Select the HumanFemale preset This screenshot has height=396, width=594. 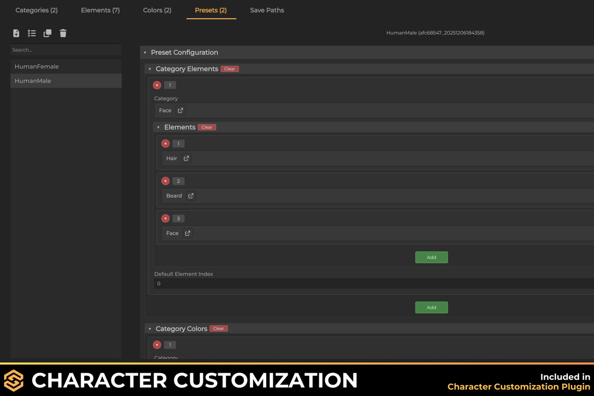(x=37, y=66)
